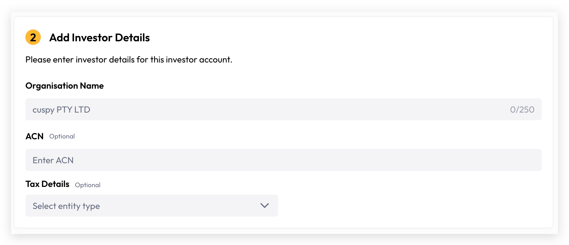
Task: Focus the Organisation Name input field
Action: pyautogui.click(x=283, y=109)
